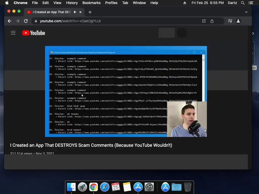Open Calendar from the Dock

tap(116, 187)
